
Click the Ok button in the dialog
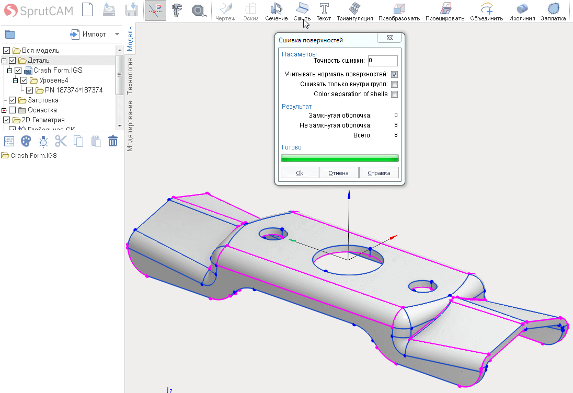coord(299,173)
